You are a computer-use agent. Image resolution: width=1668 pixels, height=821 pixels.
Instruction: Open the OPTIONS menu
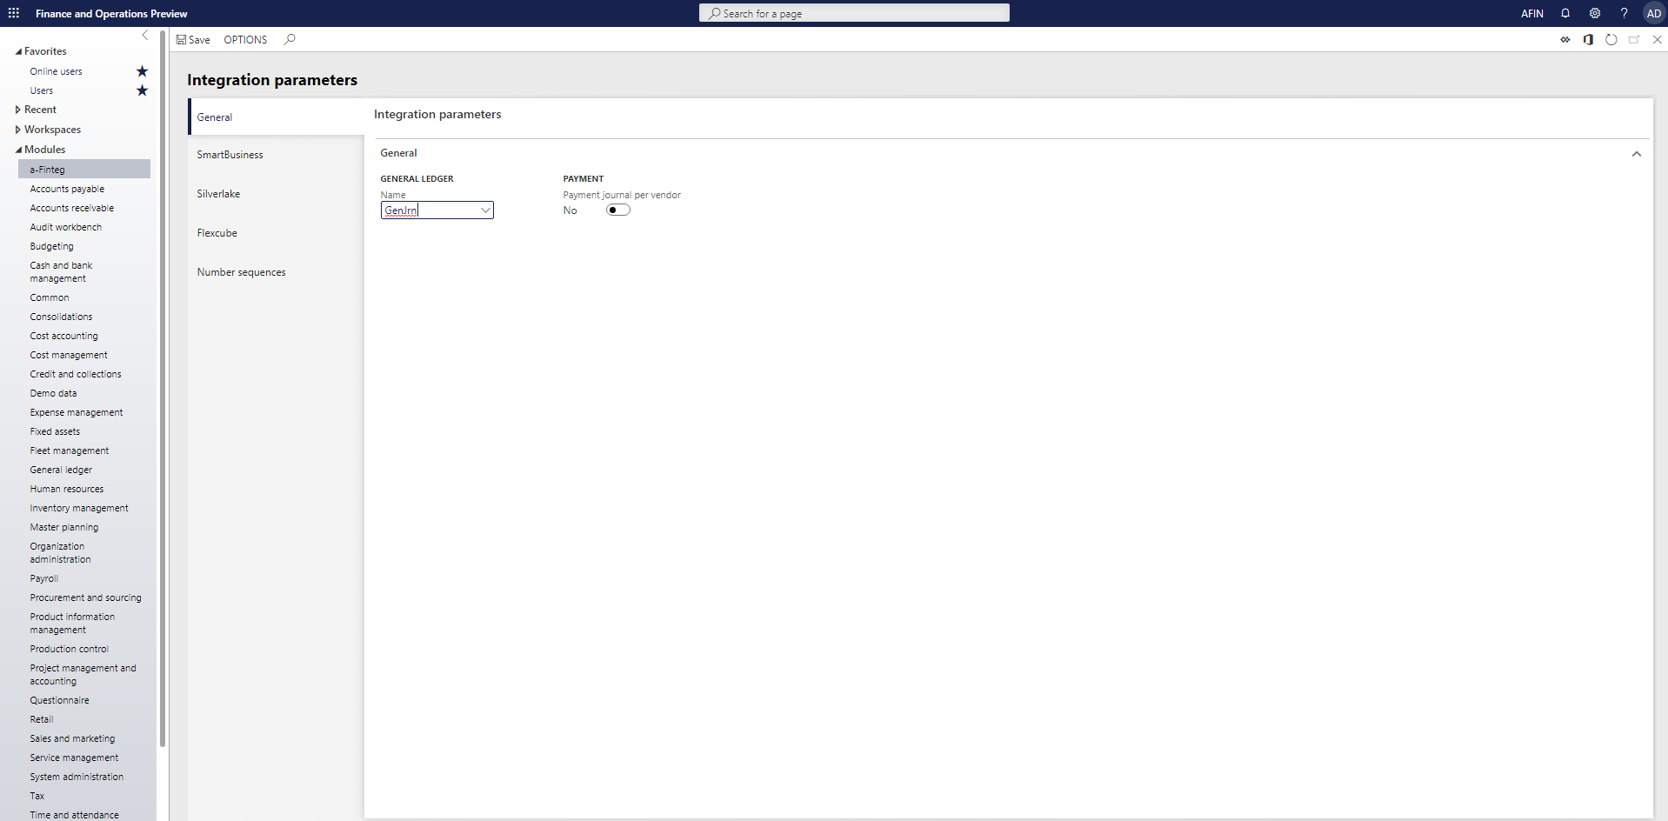pyautogui.click(x=245, y=39)
